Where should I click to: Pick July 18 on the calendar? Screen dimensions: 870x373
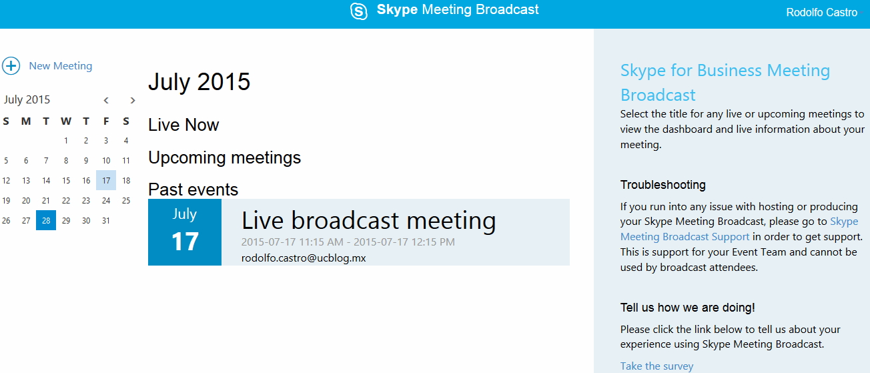[x=126, y=180]
